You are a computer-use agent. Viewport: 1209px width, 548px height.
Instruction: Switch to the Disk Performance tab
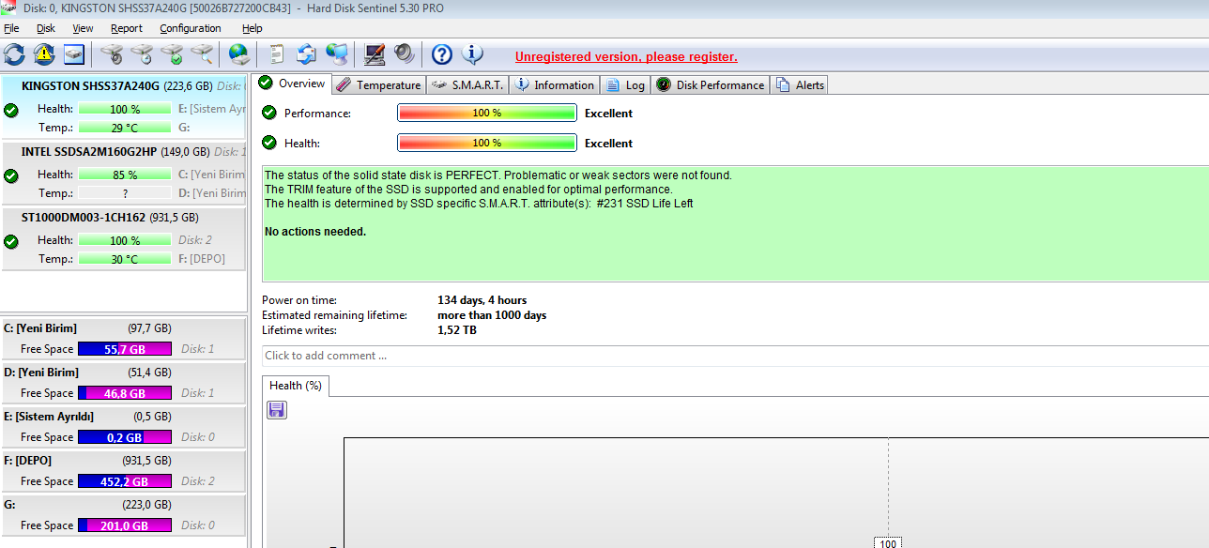(x=711, y=84)
